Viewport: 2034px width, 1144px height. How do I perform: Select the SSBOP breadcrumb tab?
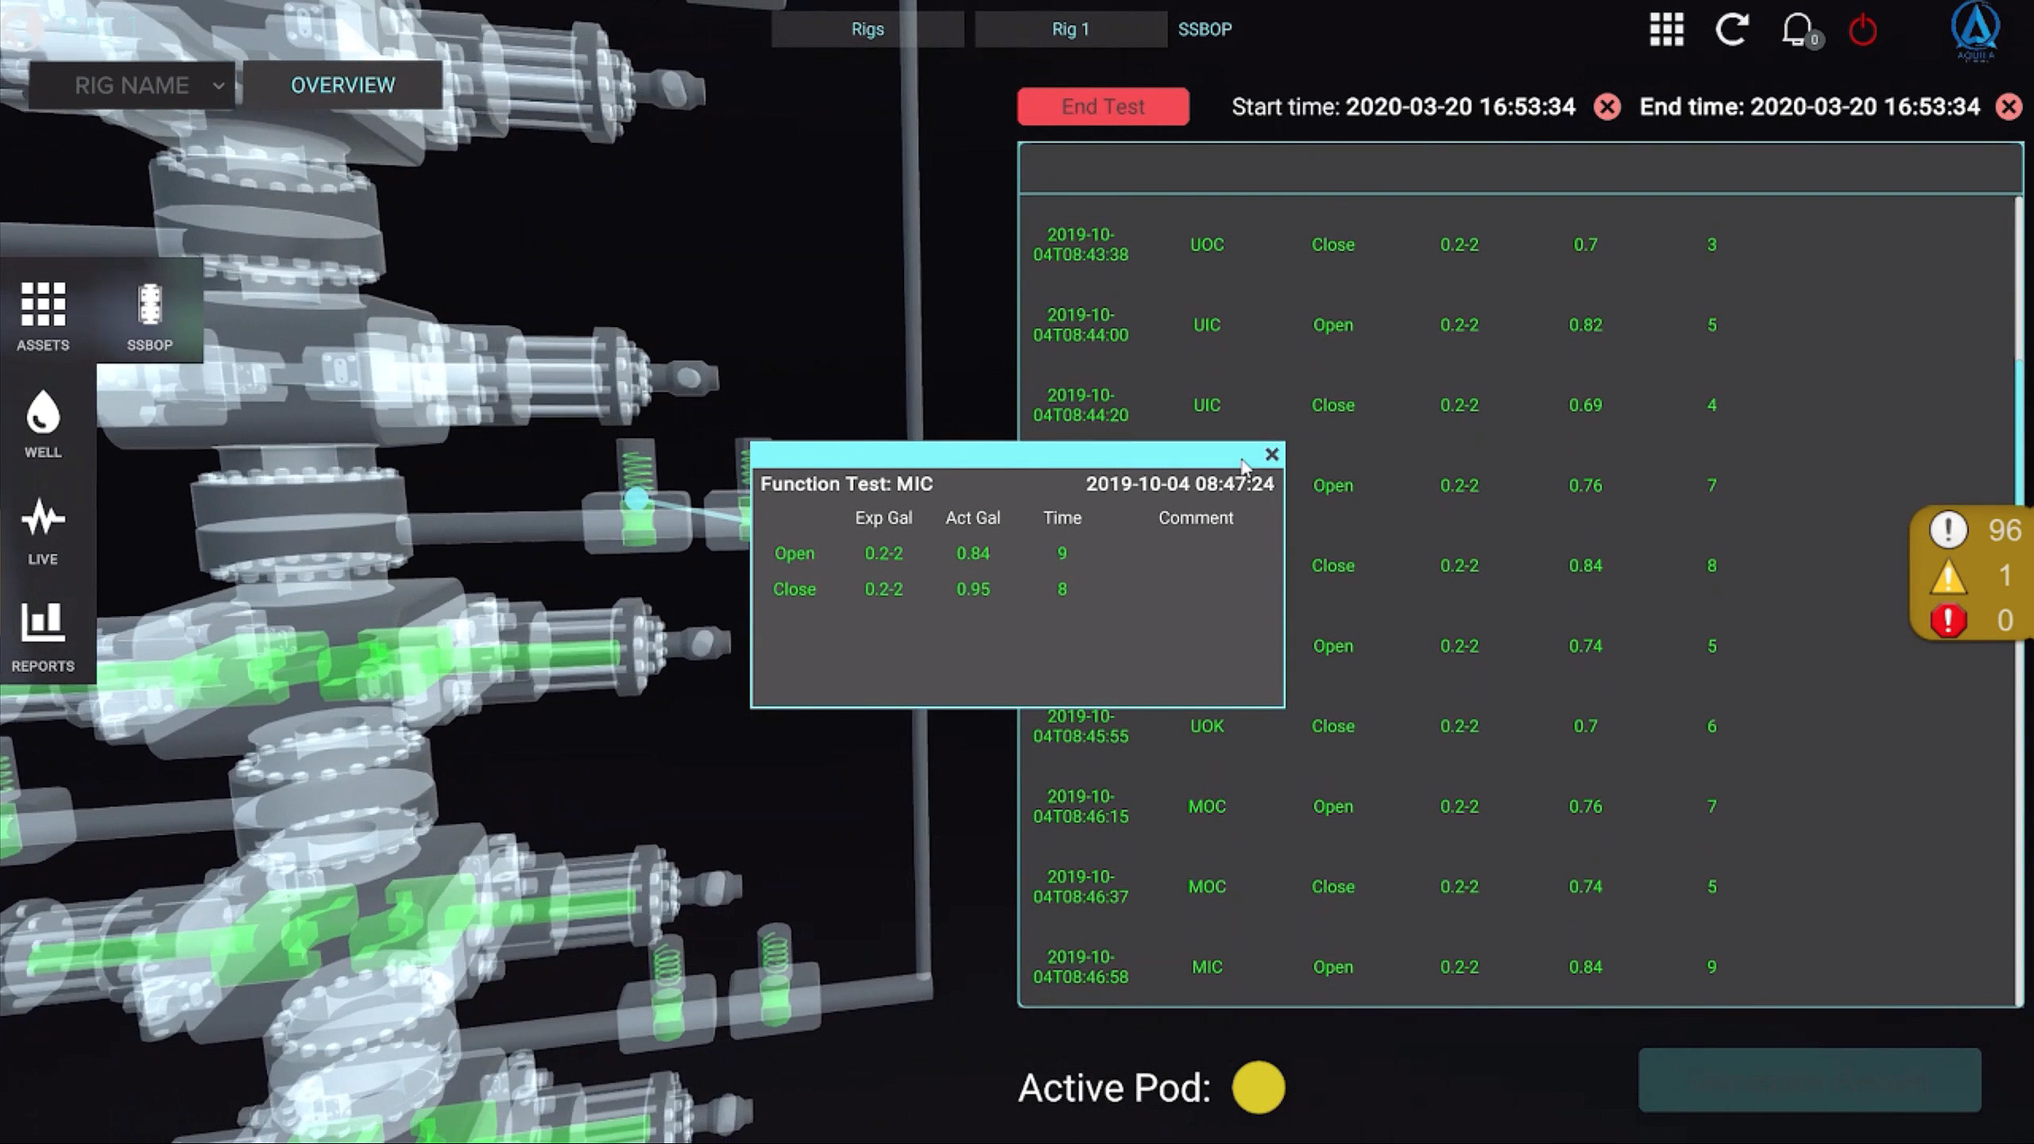point(1205,29)
